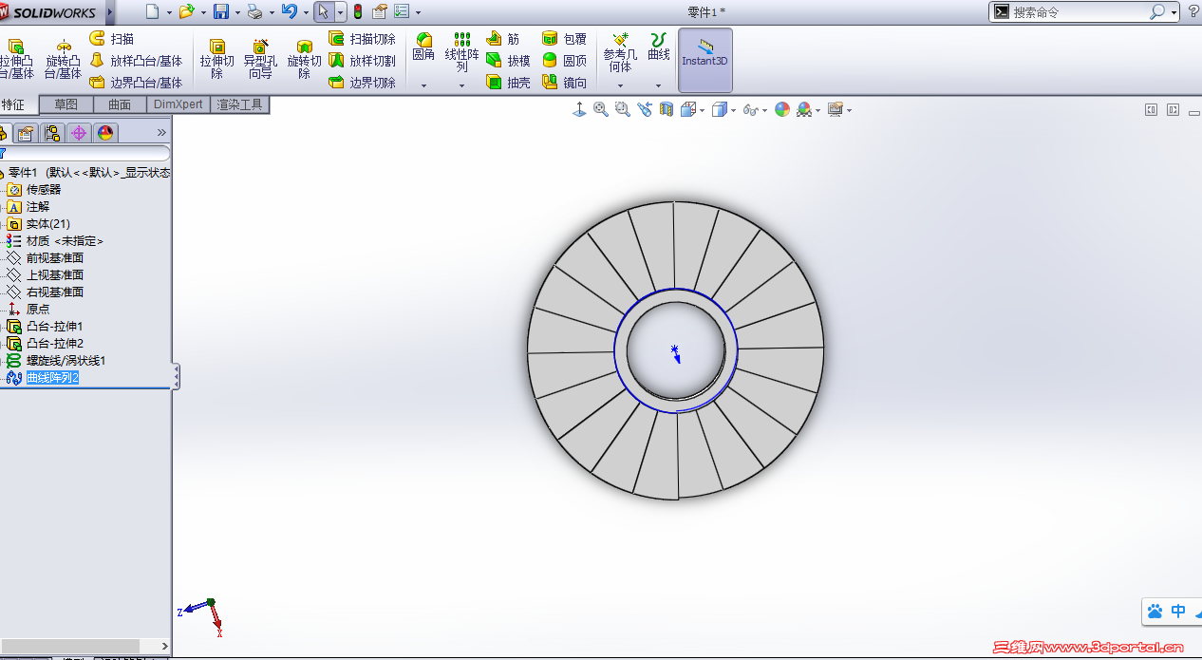The height and width of the screenshot is (660, 1202).
Task: Click 拉伸切除 extruded cut tool
Action: point(216,59)
